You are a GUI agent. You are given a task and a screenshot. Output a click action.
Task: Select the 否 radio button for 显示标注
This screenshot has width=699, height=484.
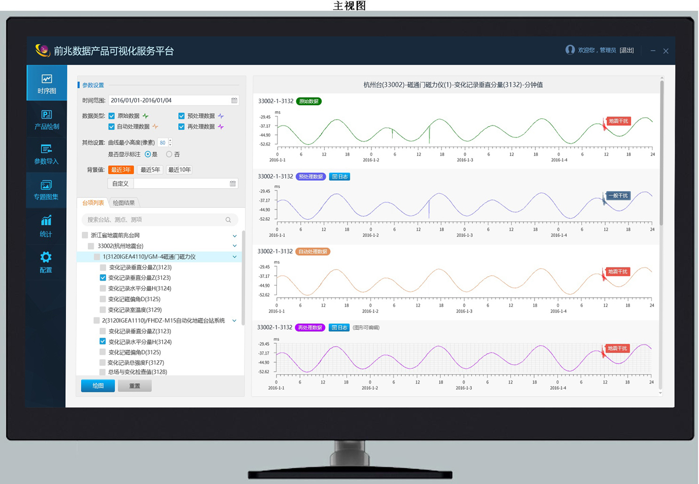coord(169,154)
